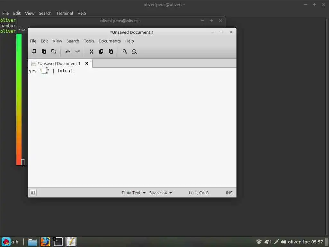Viewport: 329px width, 247px height.
Task: Open the editor's Edit menu
Action: (44, 41)
